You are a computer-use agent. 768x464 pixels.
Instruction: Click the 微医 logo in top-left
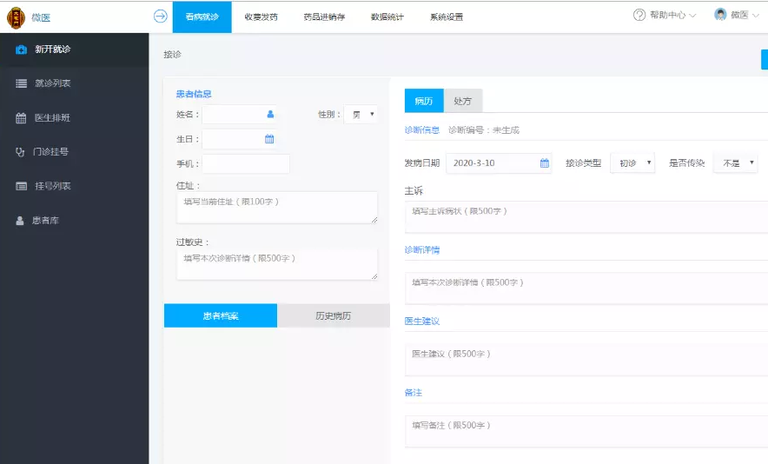click(x=17, y=17)
